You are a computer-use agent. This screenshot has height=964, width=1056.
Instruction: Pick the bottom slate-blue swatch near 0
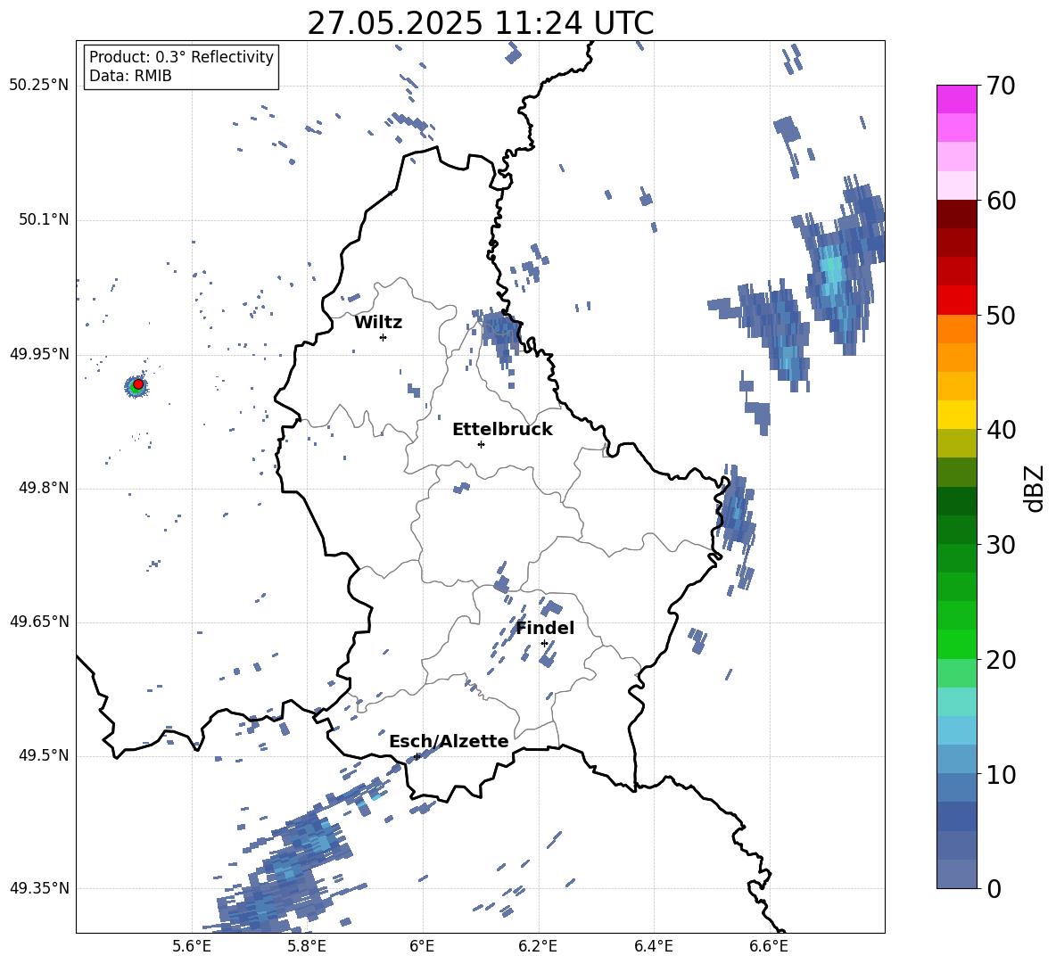point(956,874)
